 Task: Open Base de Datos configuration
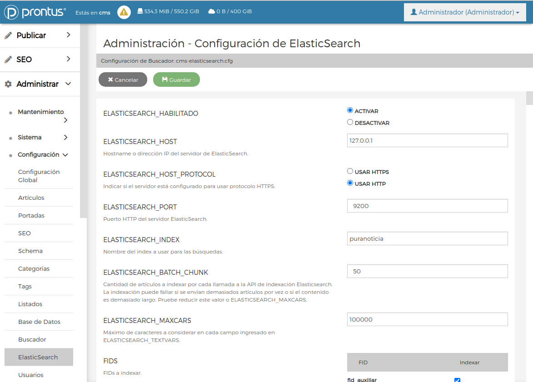coord(39,322)
